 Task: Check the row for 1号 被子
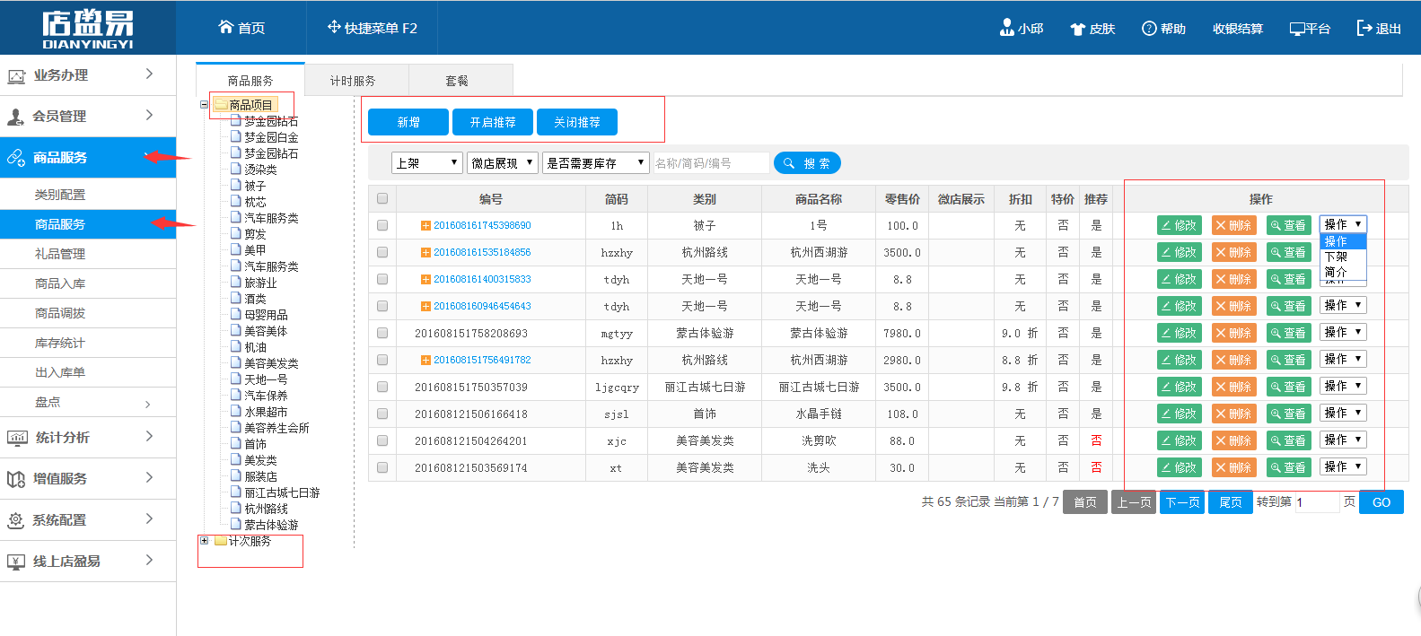pos(382,225)
